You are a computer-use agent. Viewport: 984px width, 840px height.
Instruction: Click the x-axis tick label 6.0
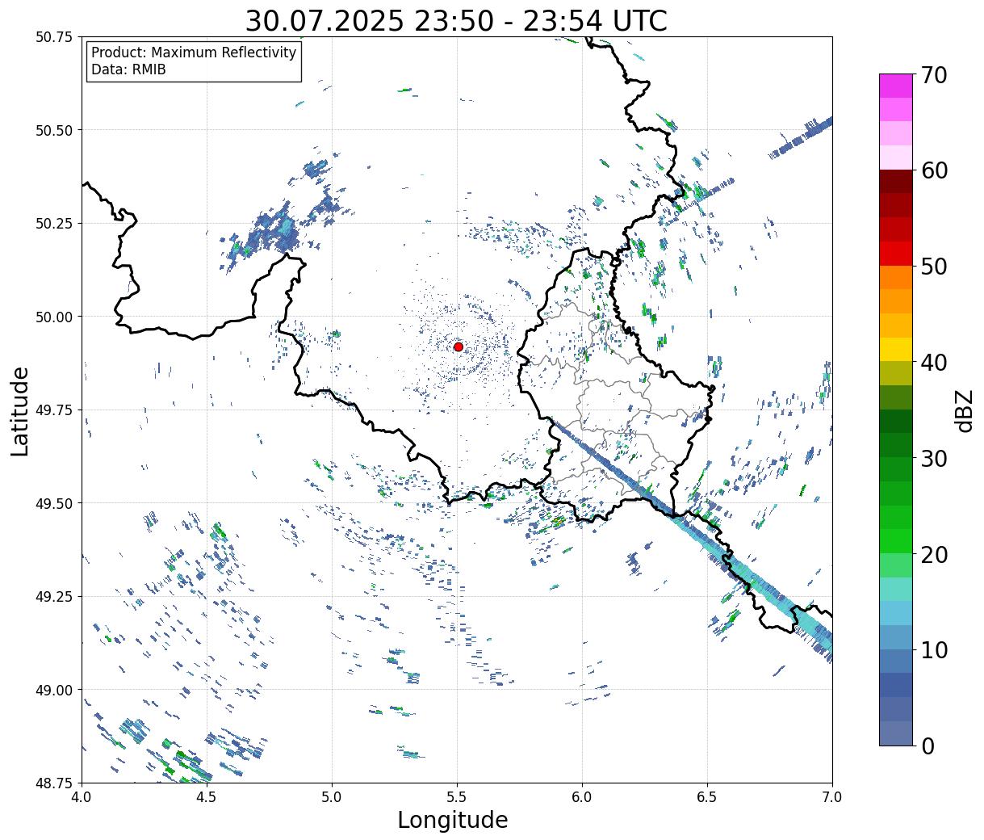[x=582, y=797]
